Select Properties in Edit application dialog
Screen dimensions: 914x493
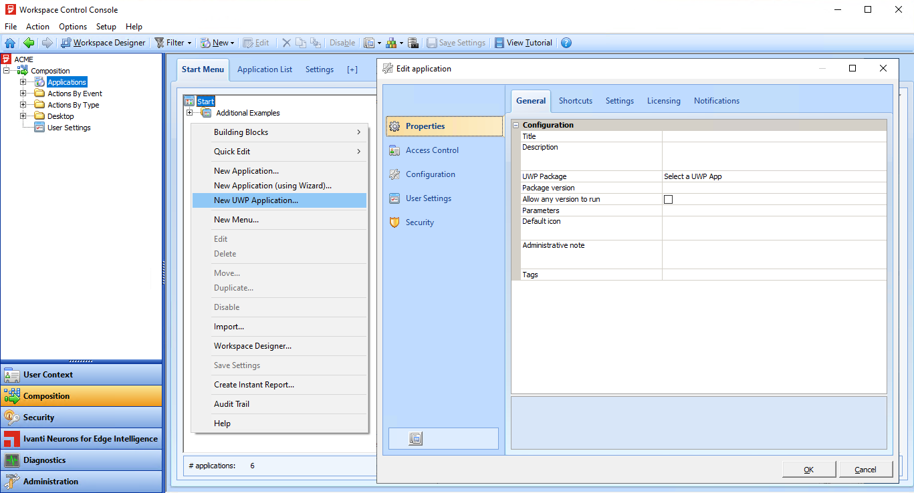click(x=444, y=126)
